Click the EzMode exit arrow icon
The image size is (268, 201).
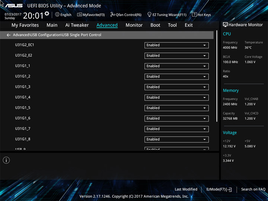229,189
